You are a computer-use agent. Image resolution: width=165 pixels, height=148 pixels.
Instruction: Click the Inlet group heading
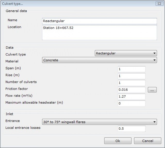pyautogui.click(x=10, y=114)
